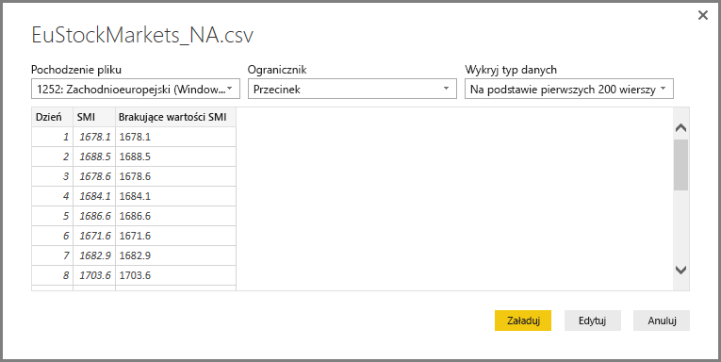Click SMI cell 1682.9 in row 7
Image resolution: width=721 pixels, height=362 pixels.
tap(94, 255)
